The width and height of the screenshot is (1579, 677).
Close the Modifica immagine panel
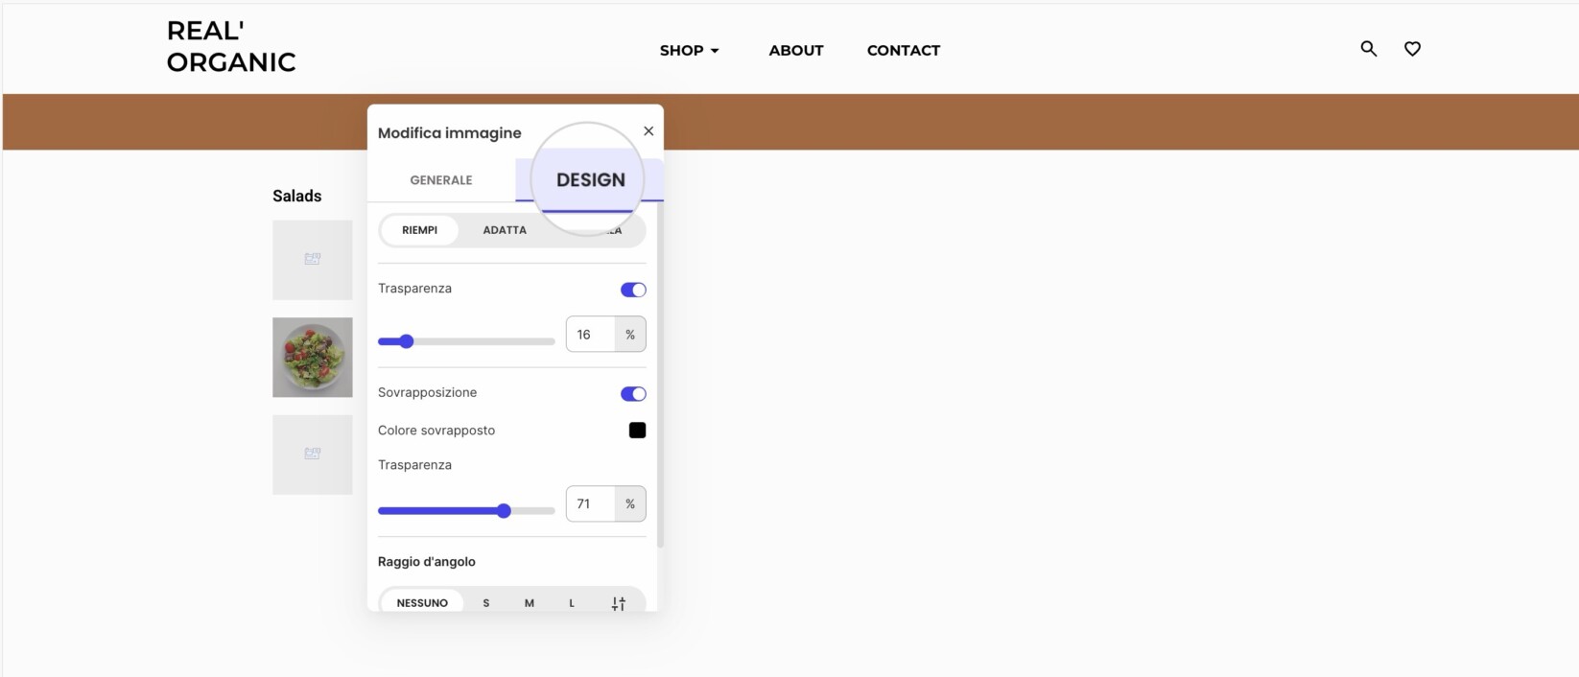648,131
